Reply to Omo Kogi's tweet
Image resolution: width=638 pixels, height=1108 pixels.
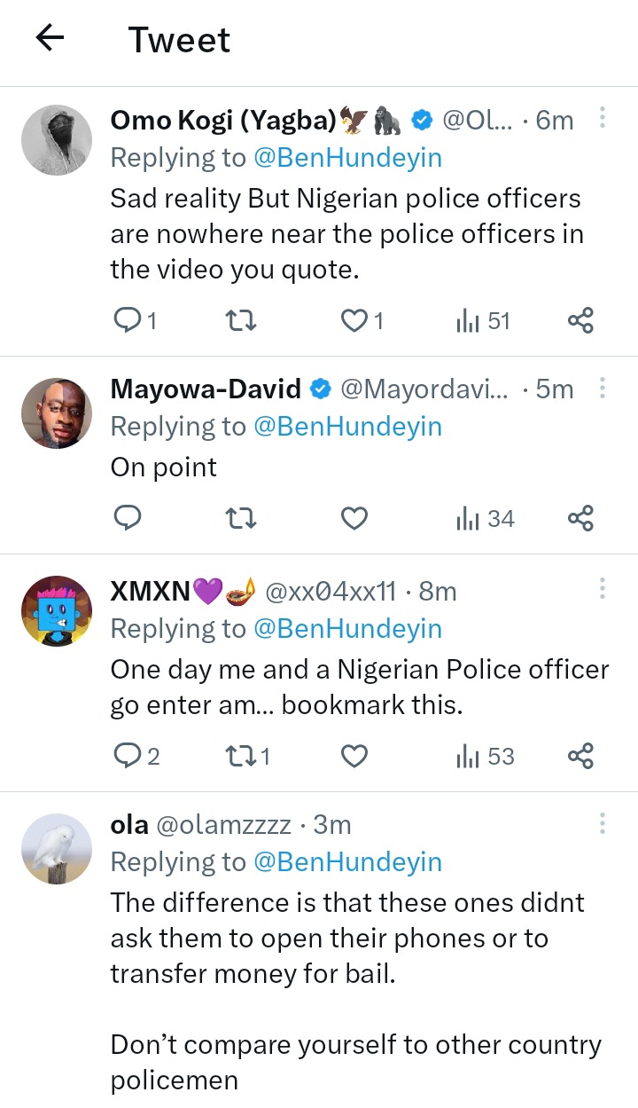[x=128, y=320]
